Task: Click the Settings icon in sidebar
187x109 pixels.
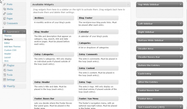Action: tap(5, 80)
